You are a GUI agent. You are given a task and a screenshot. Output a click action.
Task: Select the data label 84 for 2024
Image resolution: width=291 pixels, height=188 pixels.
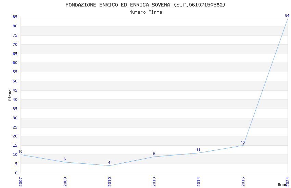[287, 15]
